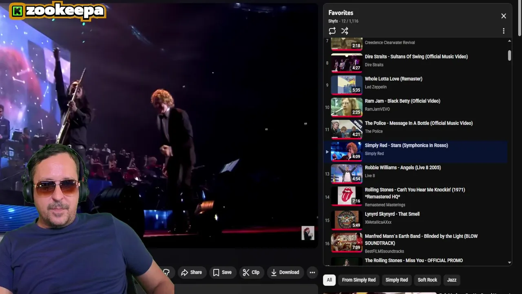The height and width of the screenshot is (294, 522).
Task: Click the Favorites playlist title
Action: [341, 13]
